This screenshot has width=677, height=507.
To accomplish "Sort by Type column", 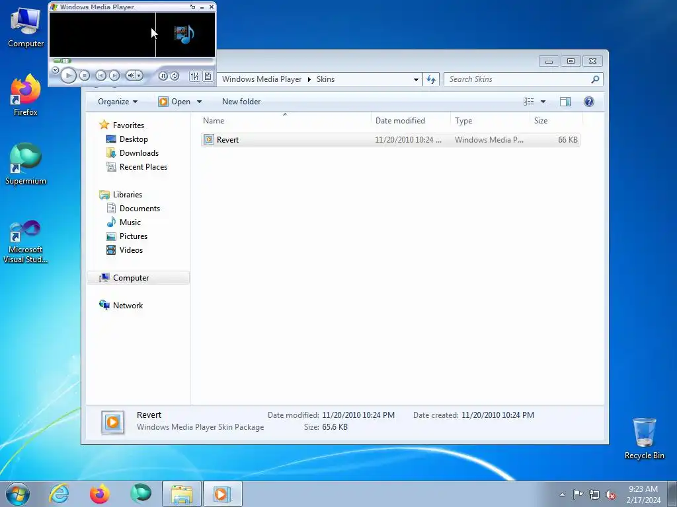I will coord(490,121).
